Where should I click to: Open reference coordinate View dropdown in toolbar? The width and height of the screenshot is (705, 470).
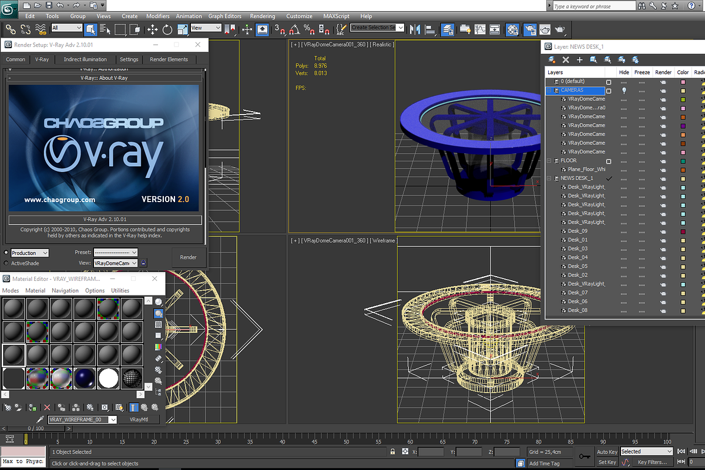pyautogui.click(x=206, y=28)
